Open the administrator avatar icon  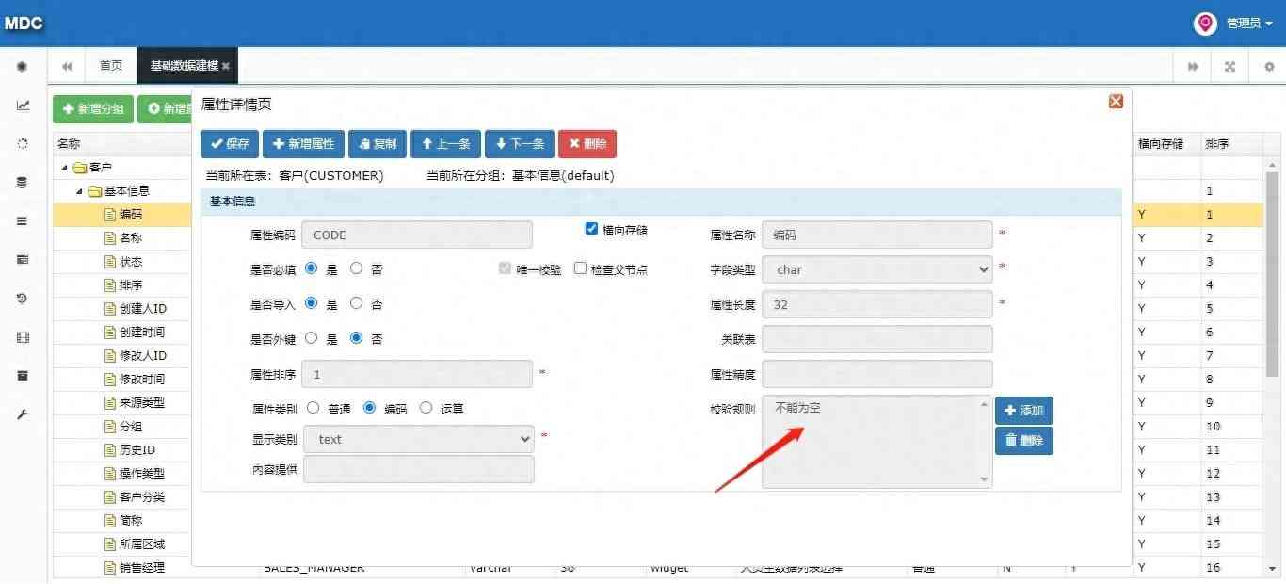click(1205, 24)
